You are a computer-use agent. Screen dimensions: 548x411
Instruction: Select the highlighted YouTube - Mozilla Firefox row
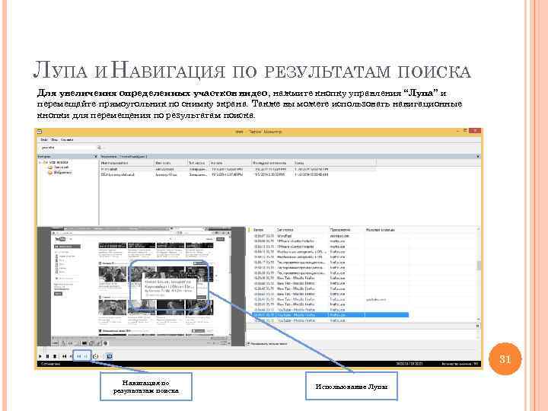click(x=330, y=315)
